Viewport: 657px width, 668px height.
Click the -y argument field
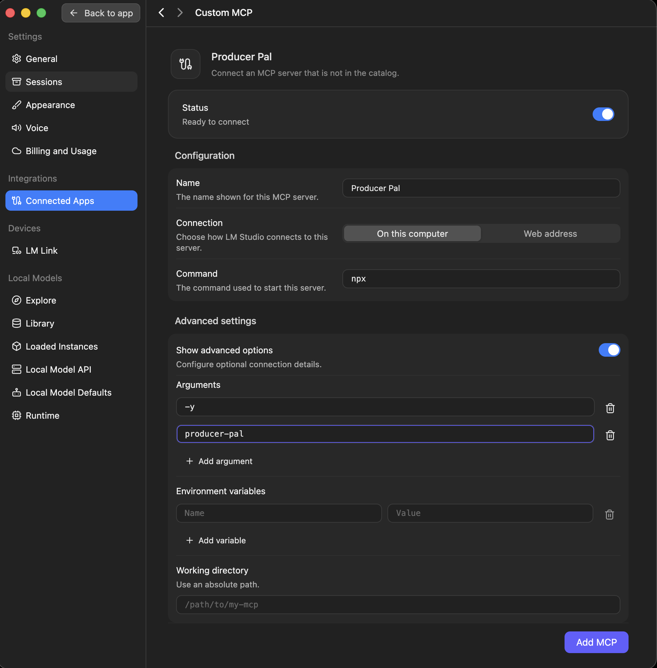click(x=385, y=407)
